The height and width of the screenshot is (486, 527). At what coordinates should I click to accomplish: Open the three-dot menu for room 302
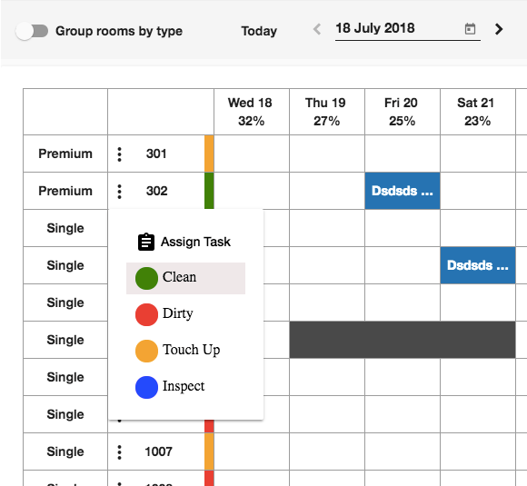point(119,192)
